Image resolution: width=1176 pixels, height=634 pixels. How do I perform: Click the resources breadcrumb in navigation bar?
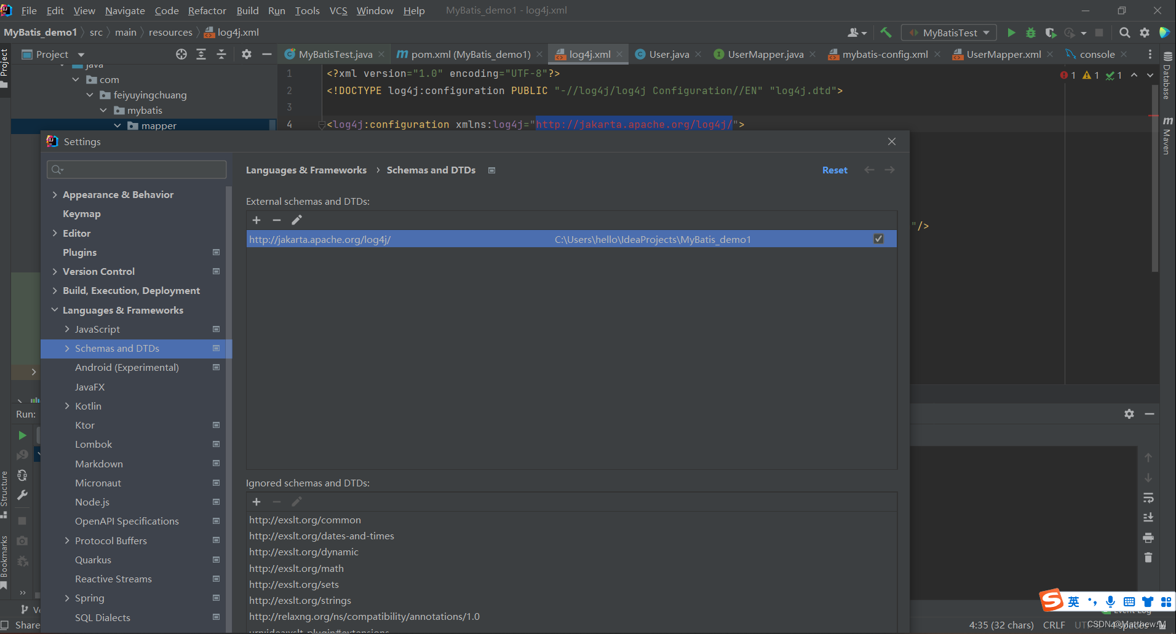170,32
